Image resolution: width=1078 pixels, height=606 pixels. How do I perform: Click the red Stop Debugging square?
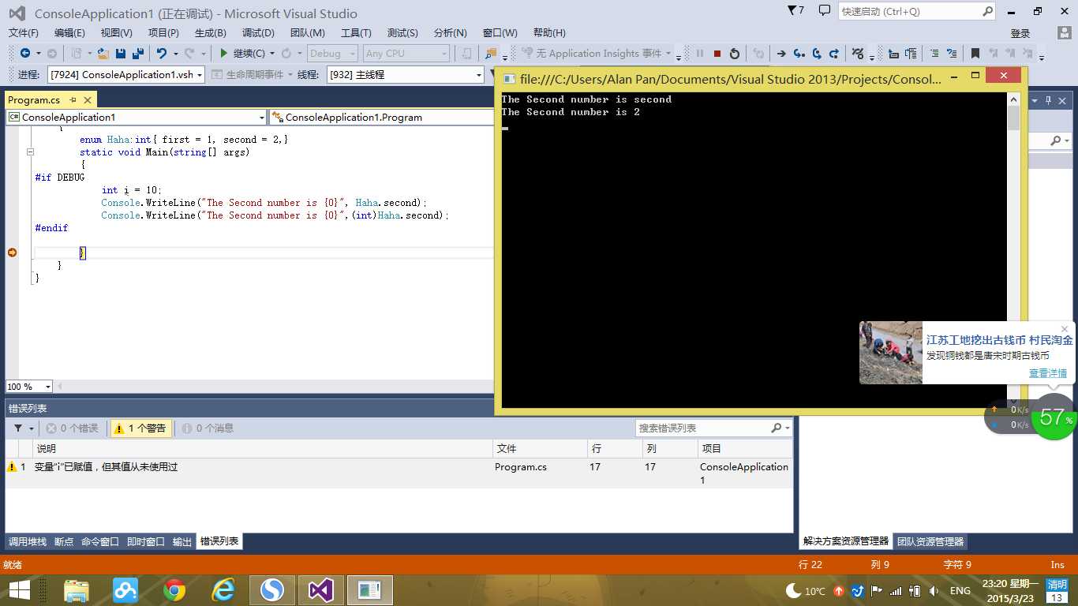pos(717,54)
